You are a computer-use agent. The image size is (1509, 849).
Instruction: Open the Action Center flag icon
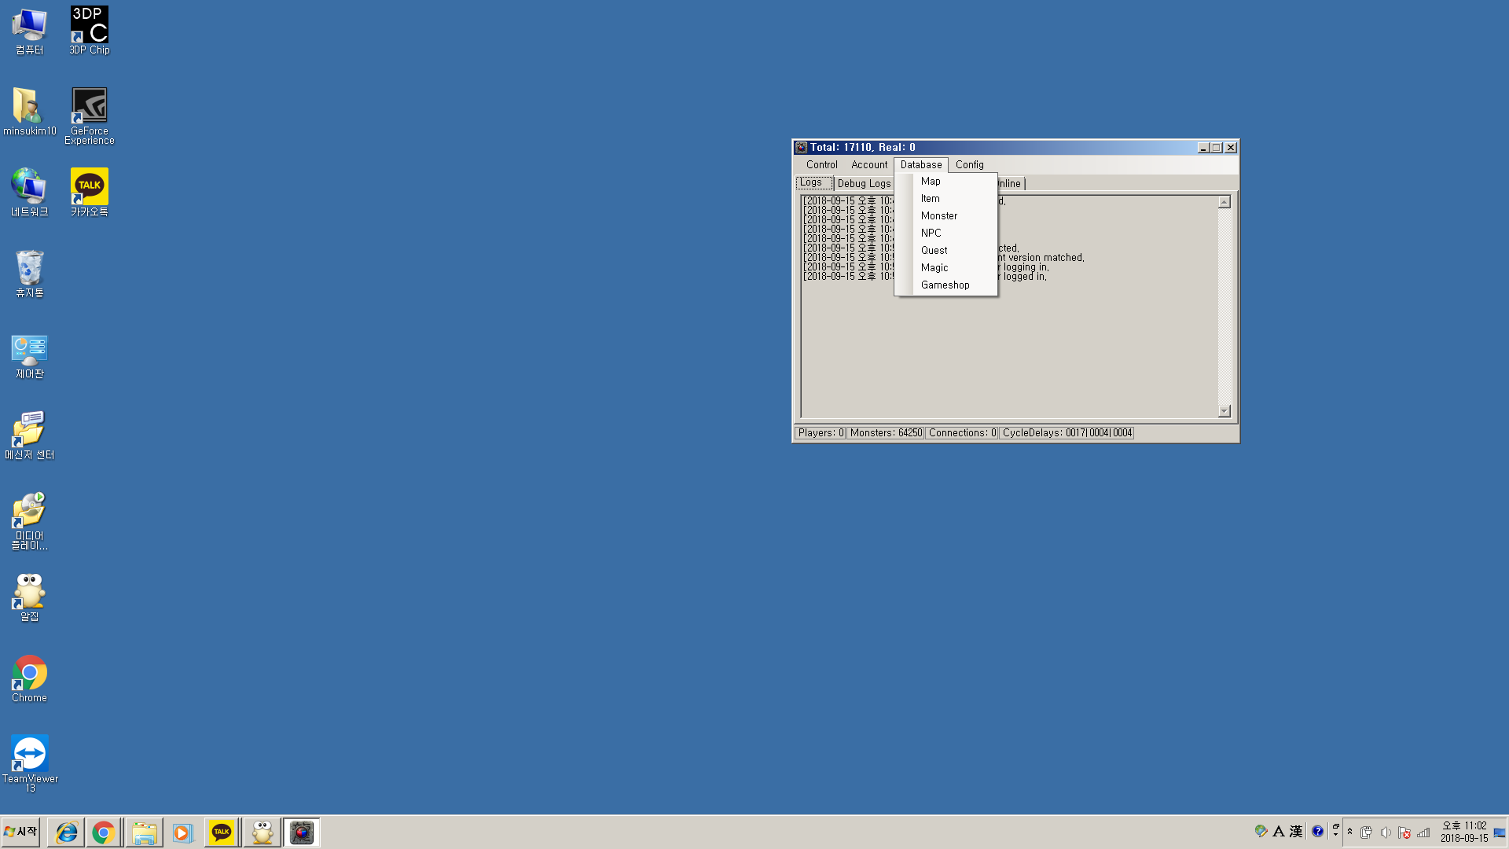pyautogui.click(x=1404, y=832)
